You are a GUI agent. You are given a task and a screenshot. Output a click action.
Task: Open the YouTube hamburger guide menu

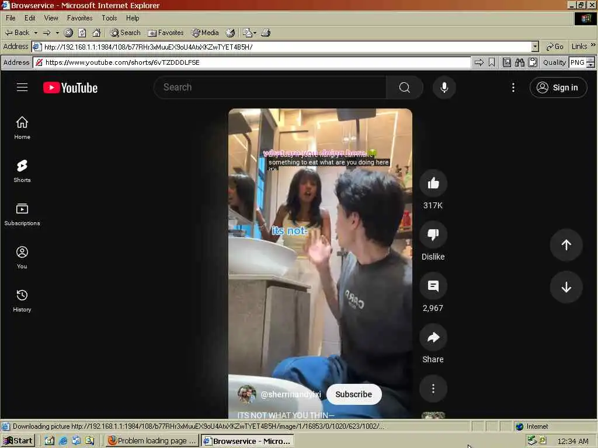tap(22, 87)
